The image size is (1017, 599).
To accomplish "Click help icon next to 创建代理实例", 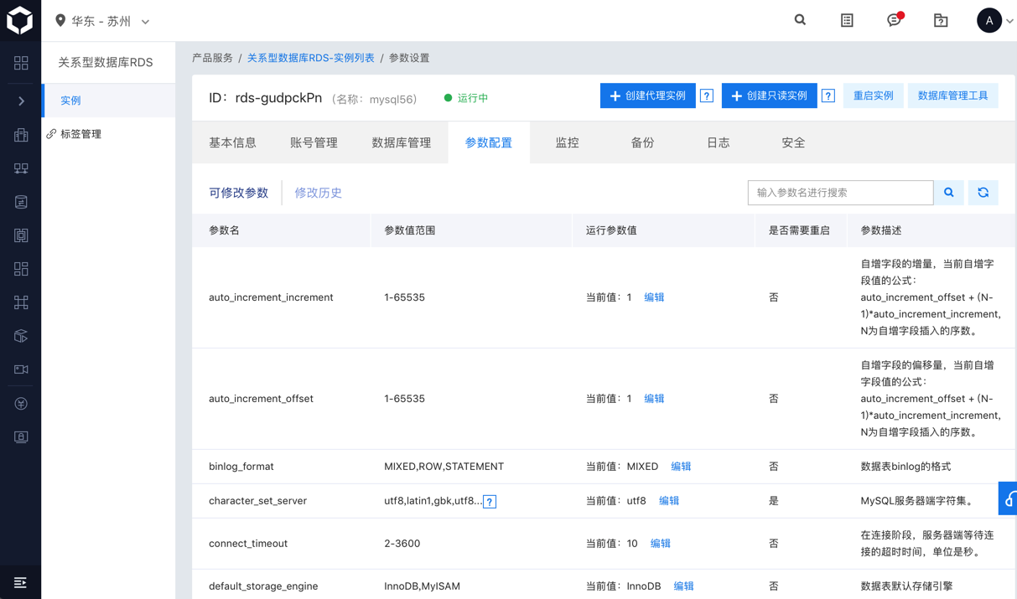I will pyautogui.click(x=707, y=96).
